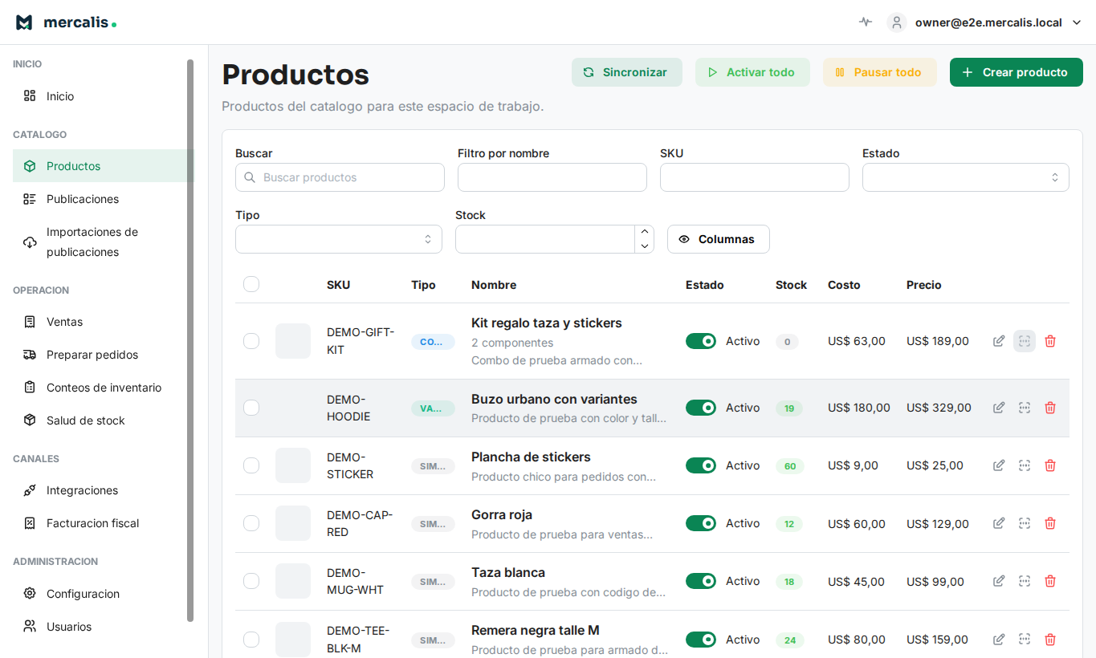This screenshot has width=1096, height=658.
Task: Click barcode scan icon for Taza blanca
Action: click(x=1025, y=581)
